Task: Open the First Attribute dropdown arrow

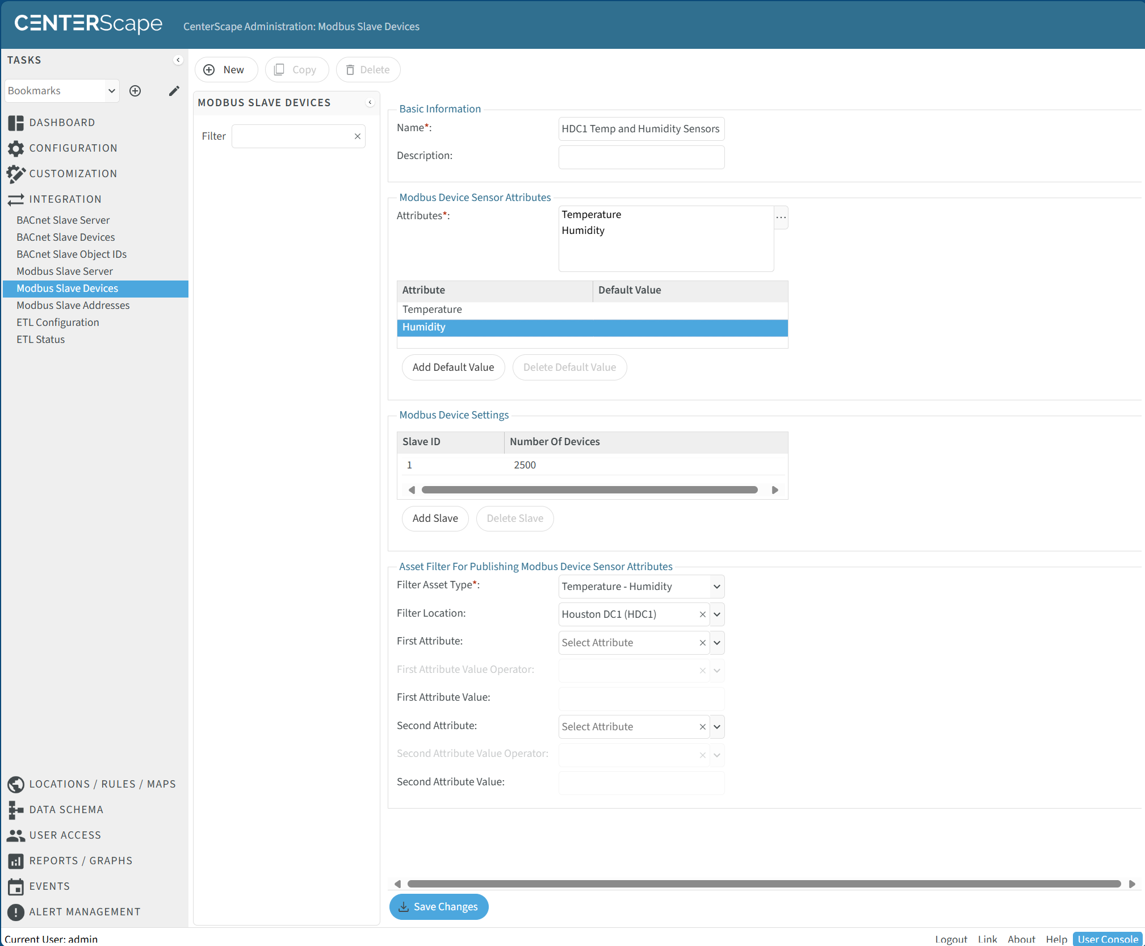Action: coord(717,643)
